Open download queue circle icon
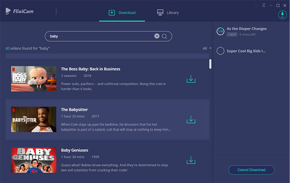The height and width of the screenshot is (183, 290). click(282, 14)
